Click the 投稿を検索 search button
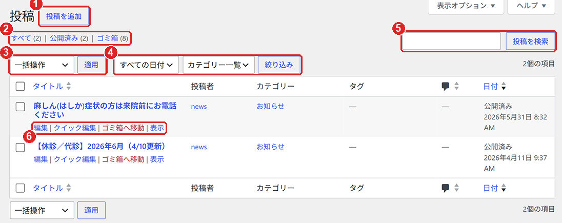This screenshot has height=223, width=562. [x=530, y=41]
